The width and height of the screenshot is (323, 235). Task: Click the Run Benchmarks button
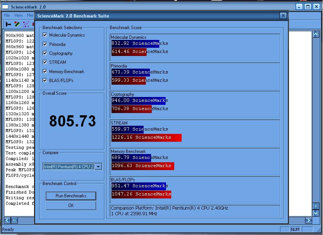[x=71, y=196]
